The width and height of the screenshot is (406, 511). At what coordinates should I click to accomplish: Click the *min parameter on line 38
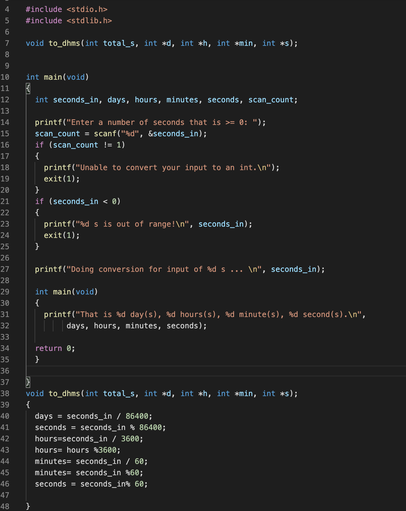[244, 394]
